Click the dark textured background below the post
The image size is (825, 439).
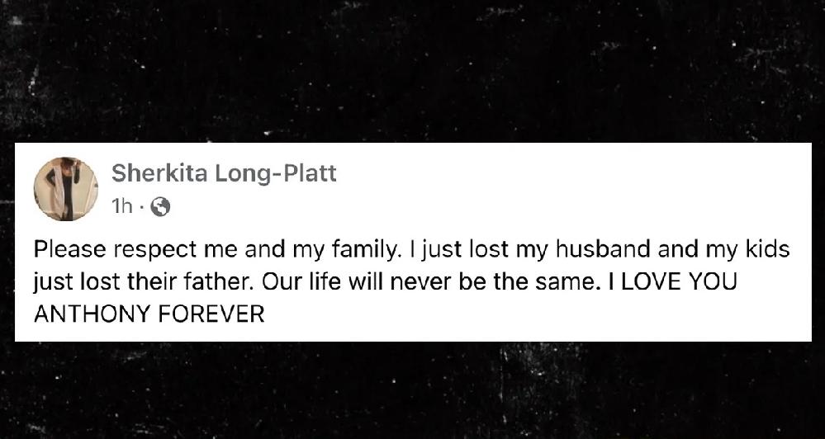click(x=413, y=390)
